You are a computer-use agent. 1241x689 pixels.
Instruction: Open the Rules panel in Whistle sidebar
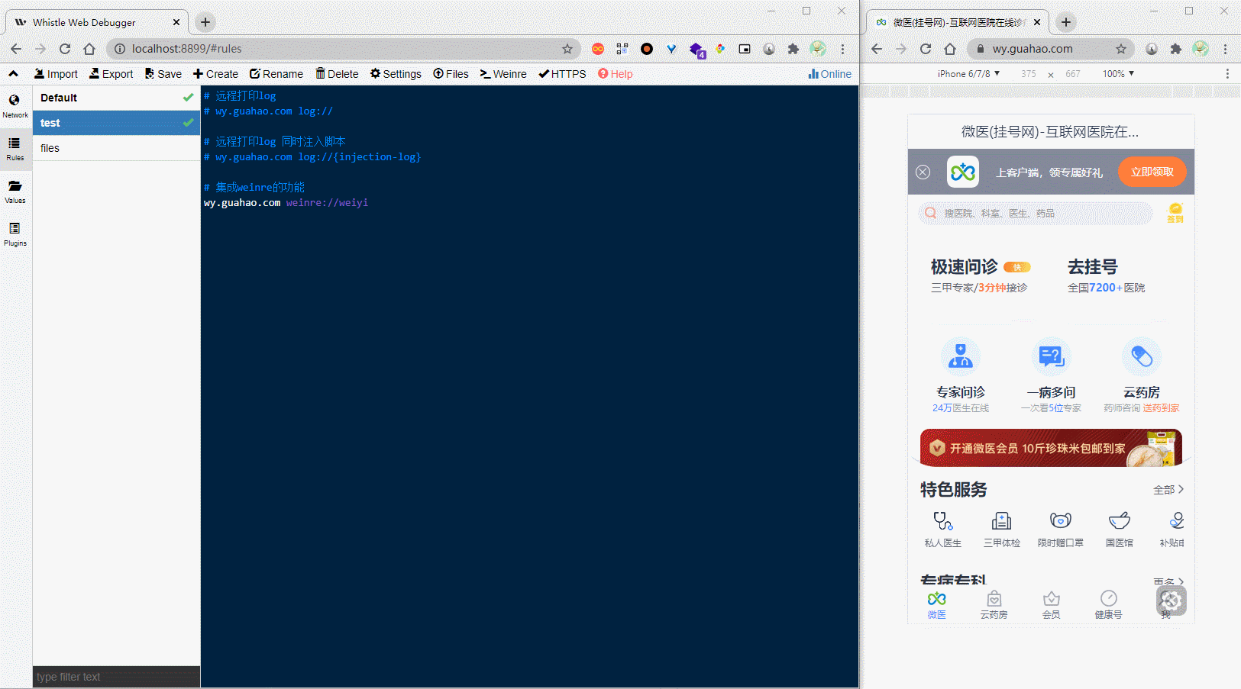[15, 149]
